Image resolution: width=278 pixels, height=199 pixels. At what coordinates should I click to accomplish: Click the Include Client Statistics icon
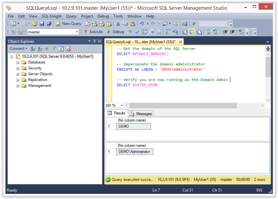click(175, 32)
